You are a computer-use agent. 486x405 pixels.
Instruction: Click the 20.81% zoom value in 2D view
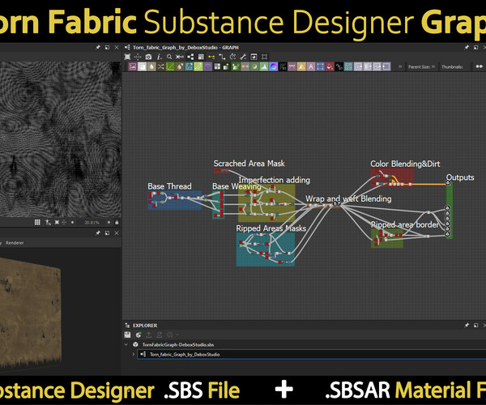click(x=92, y=223)
